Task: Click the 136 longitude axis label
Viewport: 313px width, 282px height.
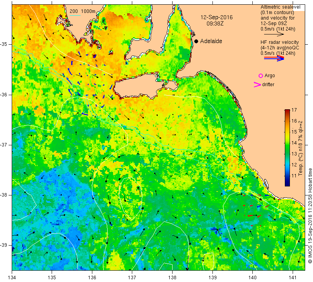Action: click(x=92, y=278)
